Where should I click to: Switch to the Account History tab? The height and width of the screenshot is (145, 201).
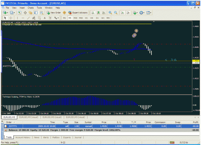click(23, 137)
